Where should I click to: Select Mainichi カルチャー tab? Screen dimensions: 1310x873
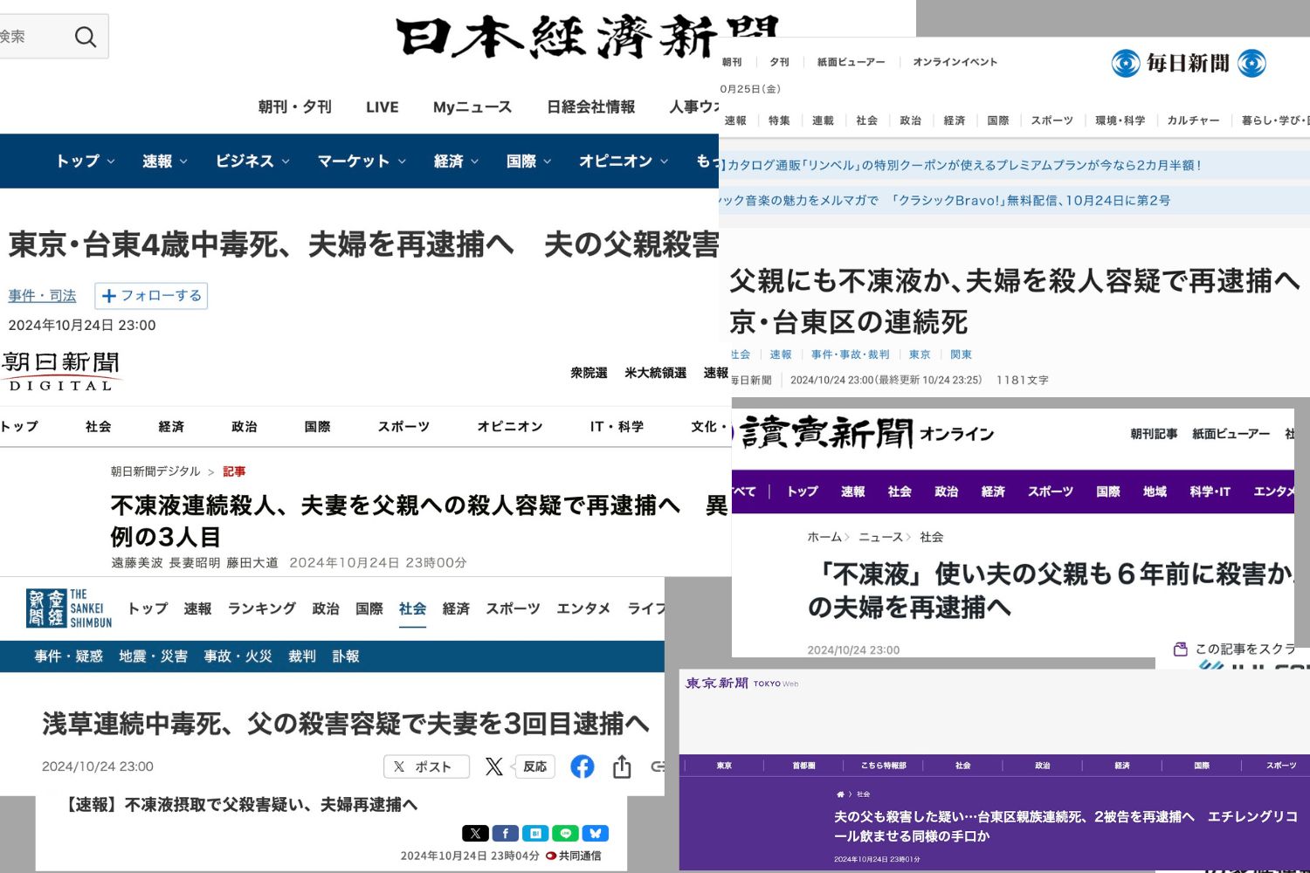tap(1193, 120)
